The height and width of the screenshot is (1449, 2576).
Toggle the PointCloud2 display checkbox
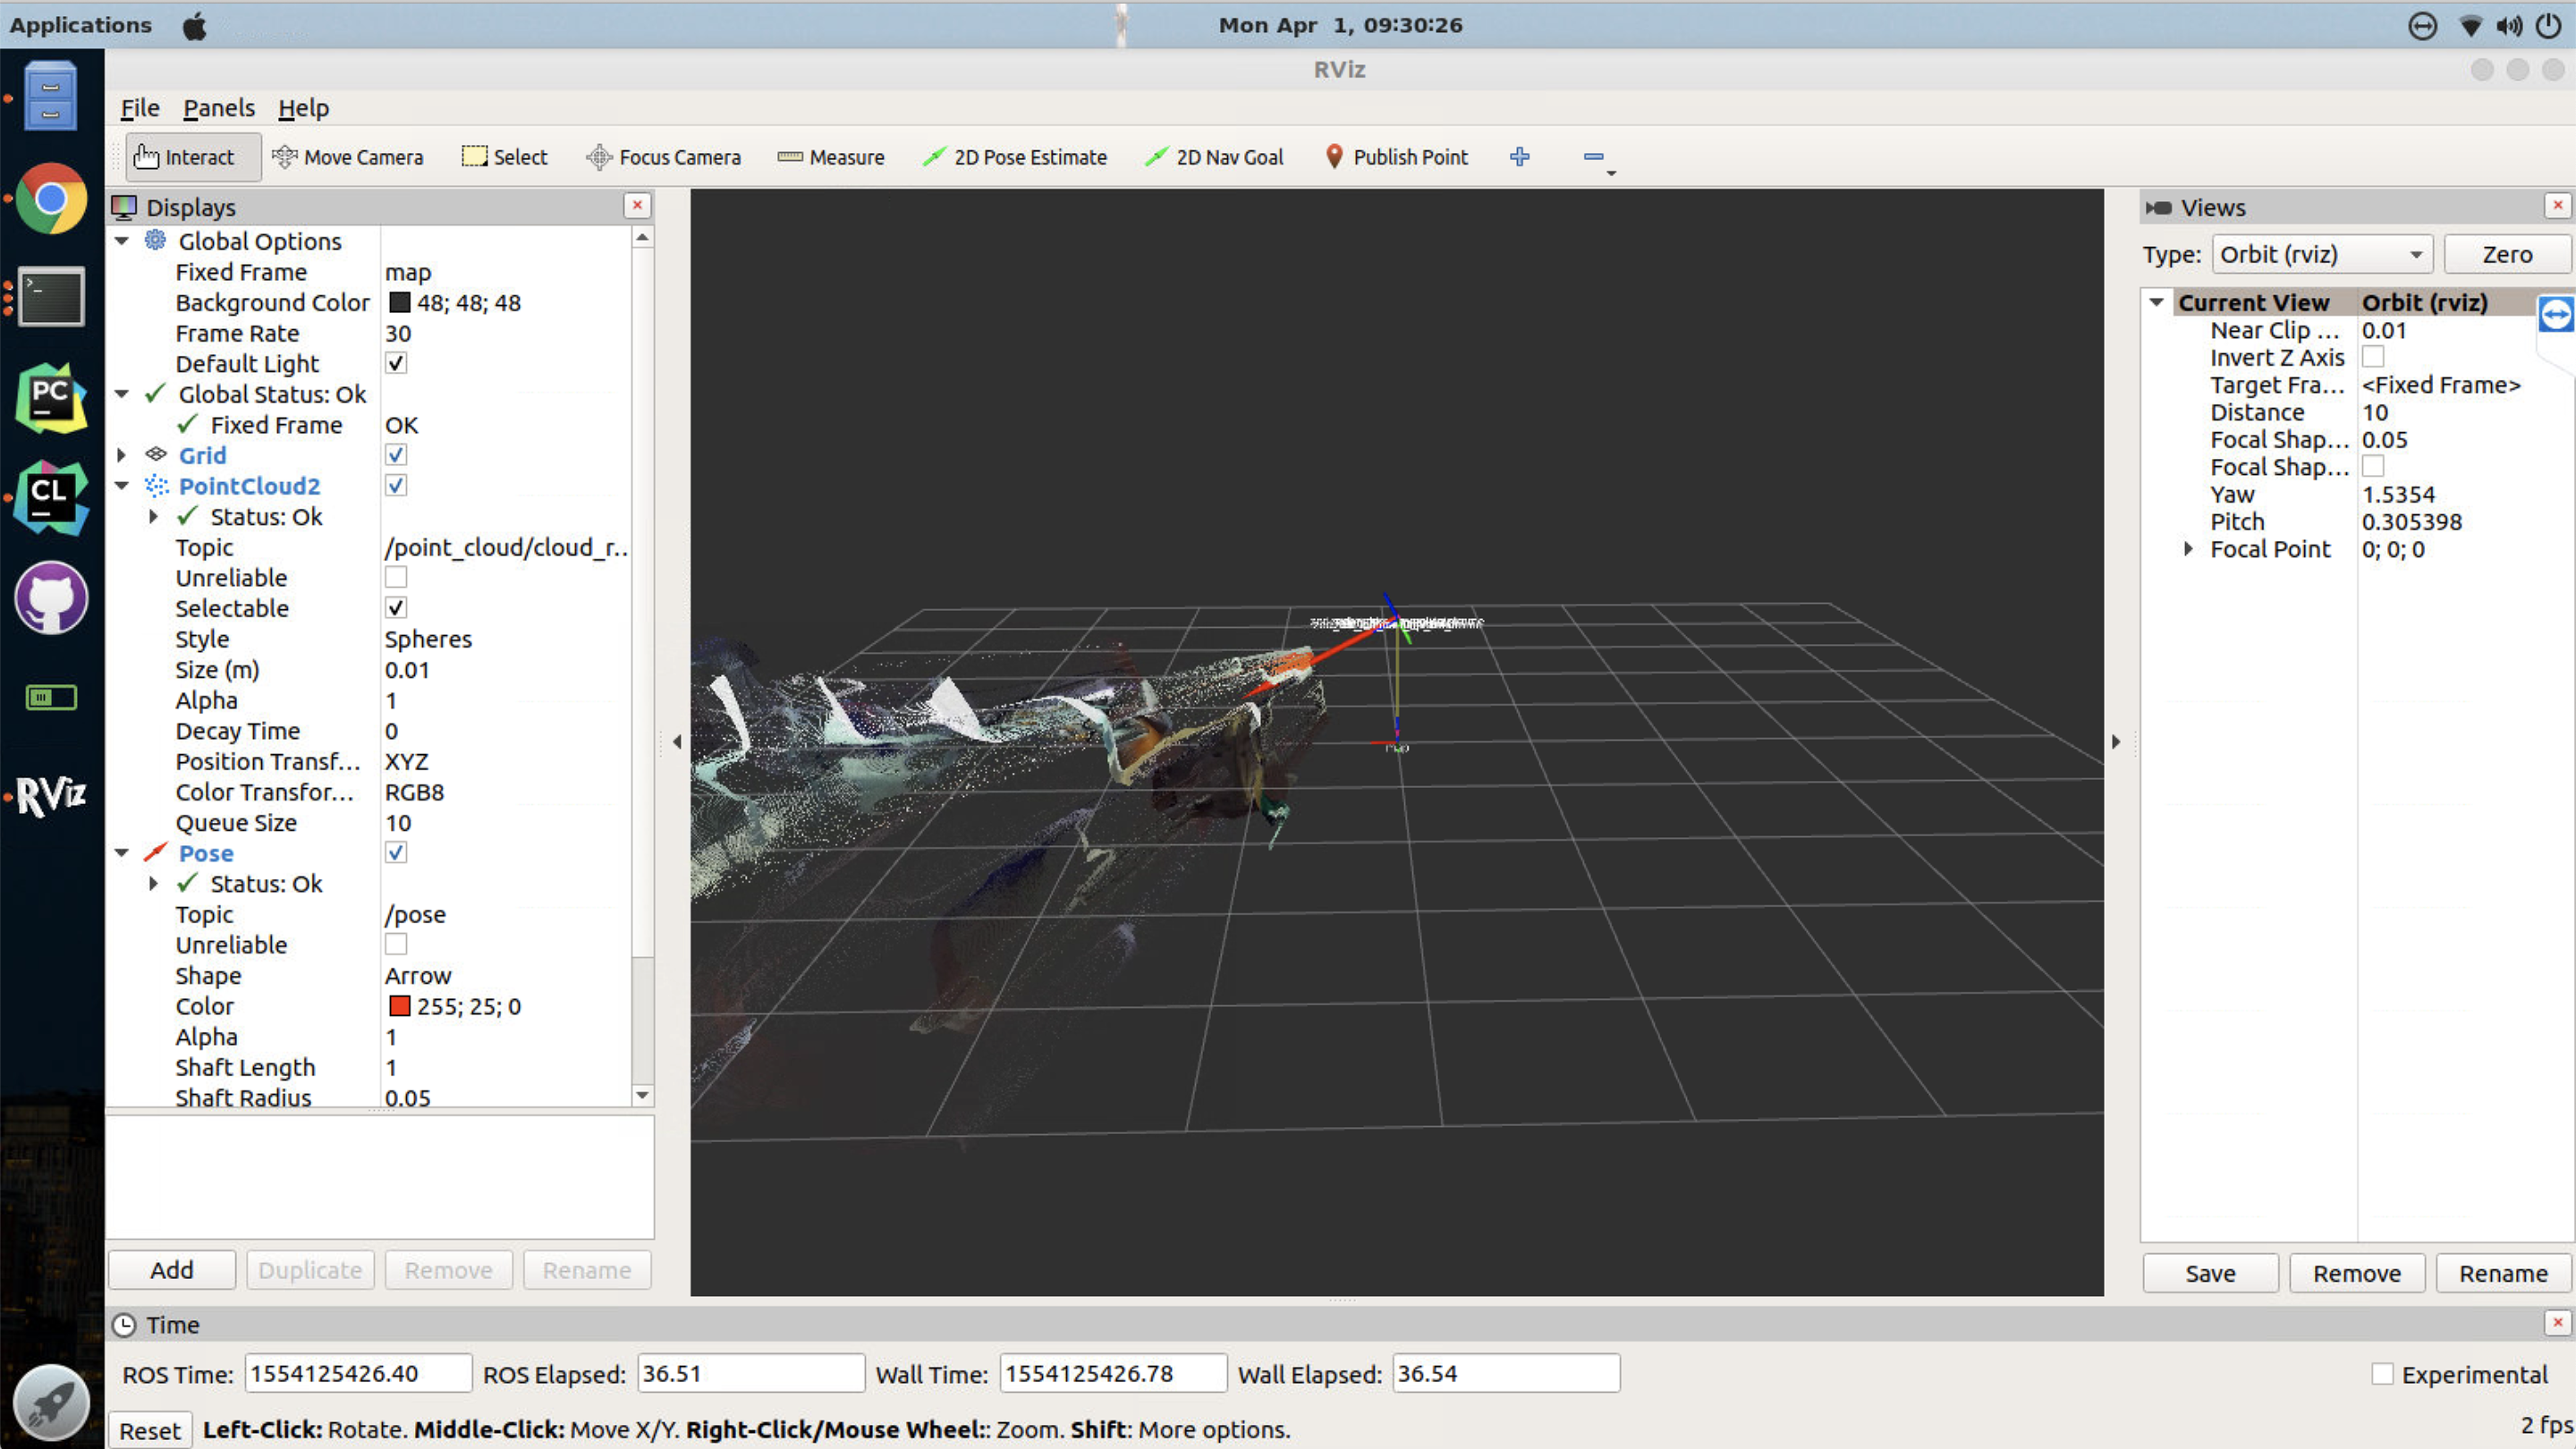(396, 486)
